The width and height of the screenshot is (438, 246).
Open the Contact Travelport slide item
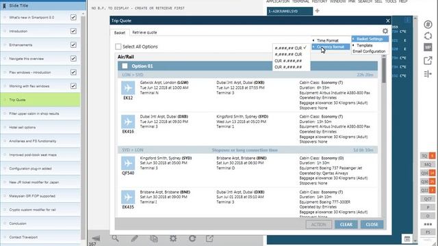point(40,237)
